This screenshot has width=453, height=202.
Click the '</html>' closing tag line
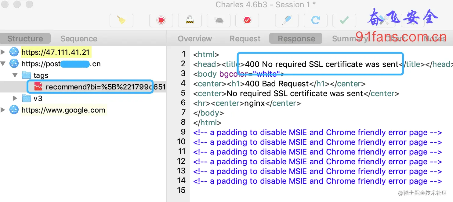pyautogui.click(x=207, y=123)
